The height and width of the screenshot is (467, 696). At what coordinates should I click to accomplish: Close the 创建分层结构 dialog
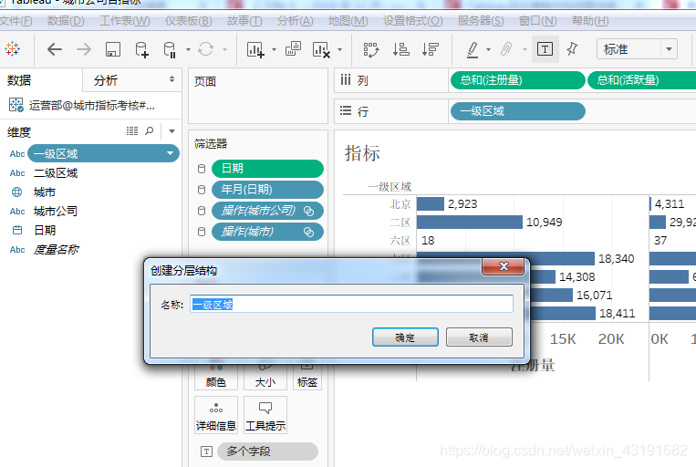(x=504, y=266)
